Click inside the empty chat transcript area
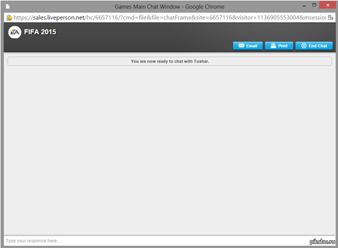 tap(169, 147)
